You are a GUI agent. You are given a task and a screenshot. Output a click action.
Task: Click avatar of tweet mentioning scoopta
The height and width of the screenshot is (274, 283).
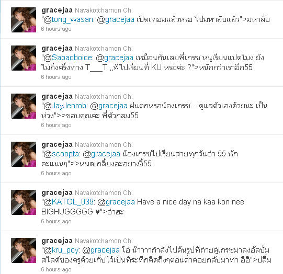[x=24, y=154]
